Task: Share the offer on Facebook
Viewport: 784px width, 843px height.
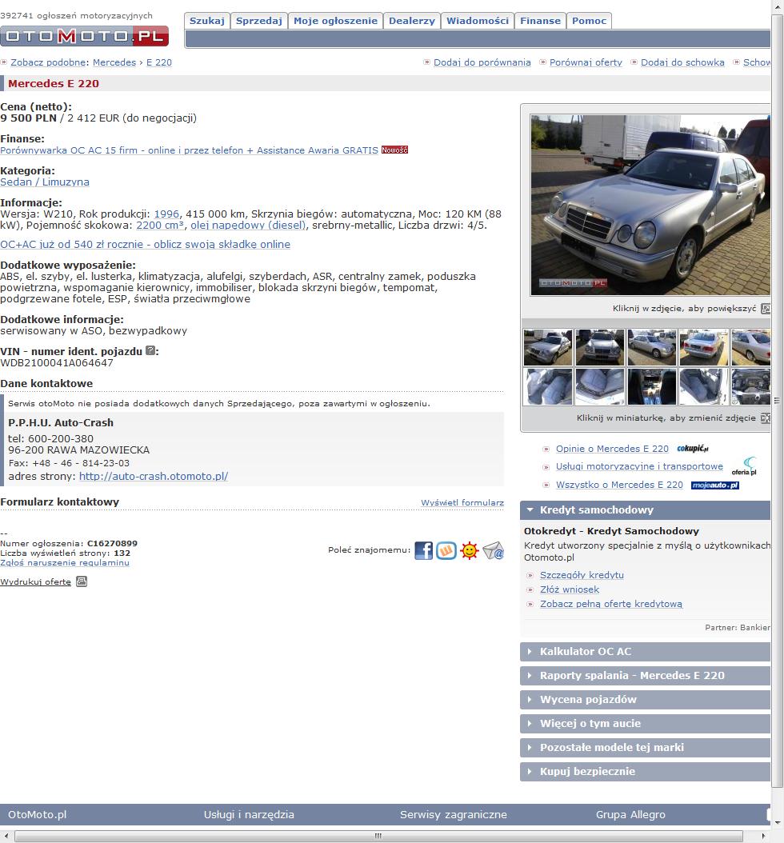Action: point(424,550)
